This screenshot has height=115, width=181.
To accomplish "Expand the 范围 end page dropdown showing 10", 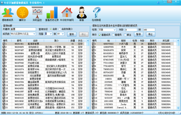I will pyautogui.click(x=63, y=34).
